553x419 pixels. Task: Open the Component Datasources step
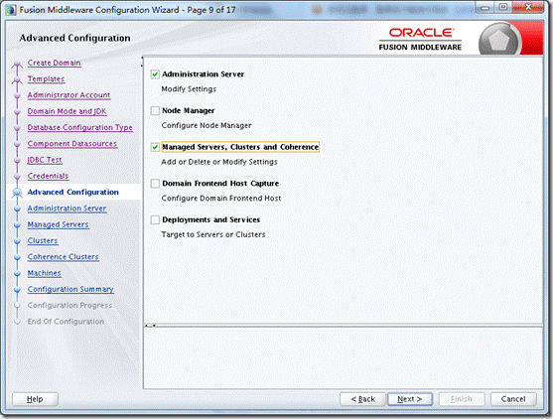(72, 144)
